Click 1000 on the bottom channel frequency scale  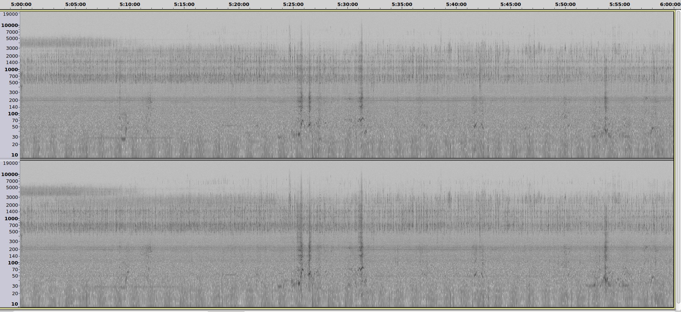click(11, 218)
